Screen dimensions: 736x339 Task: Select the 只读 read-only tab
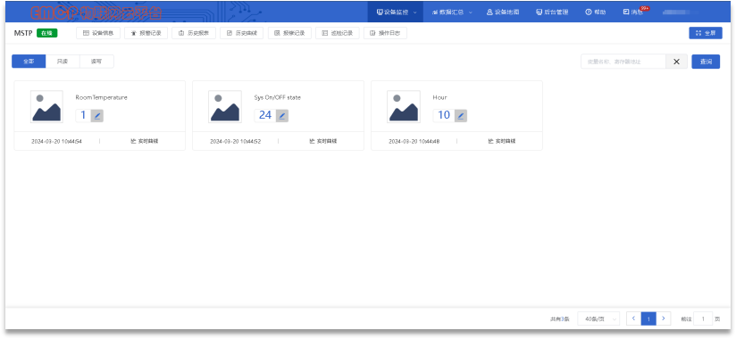[x=63, y=62]
